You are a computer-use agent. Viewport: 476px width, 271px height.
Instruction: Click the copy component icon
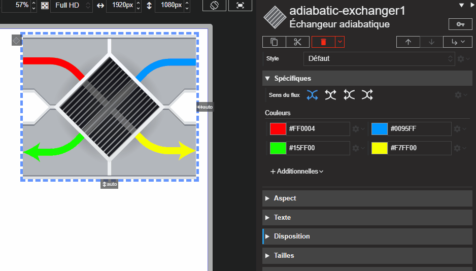coord(274,42)
